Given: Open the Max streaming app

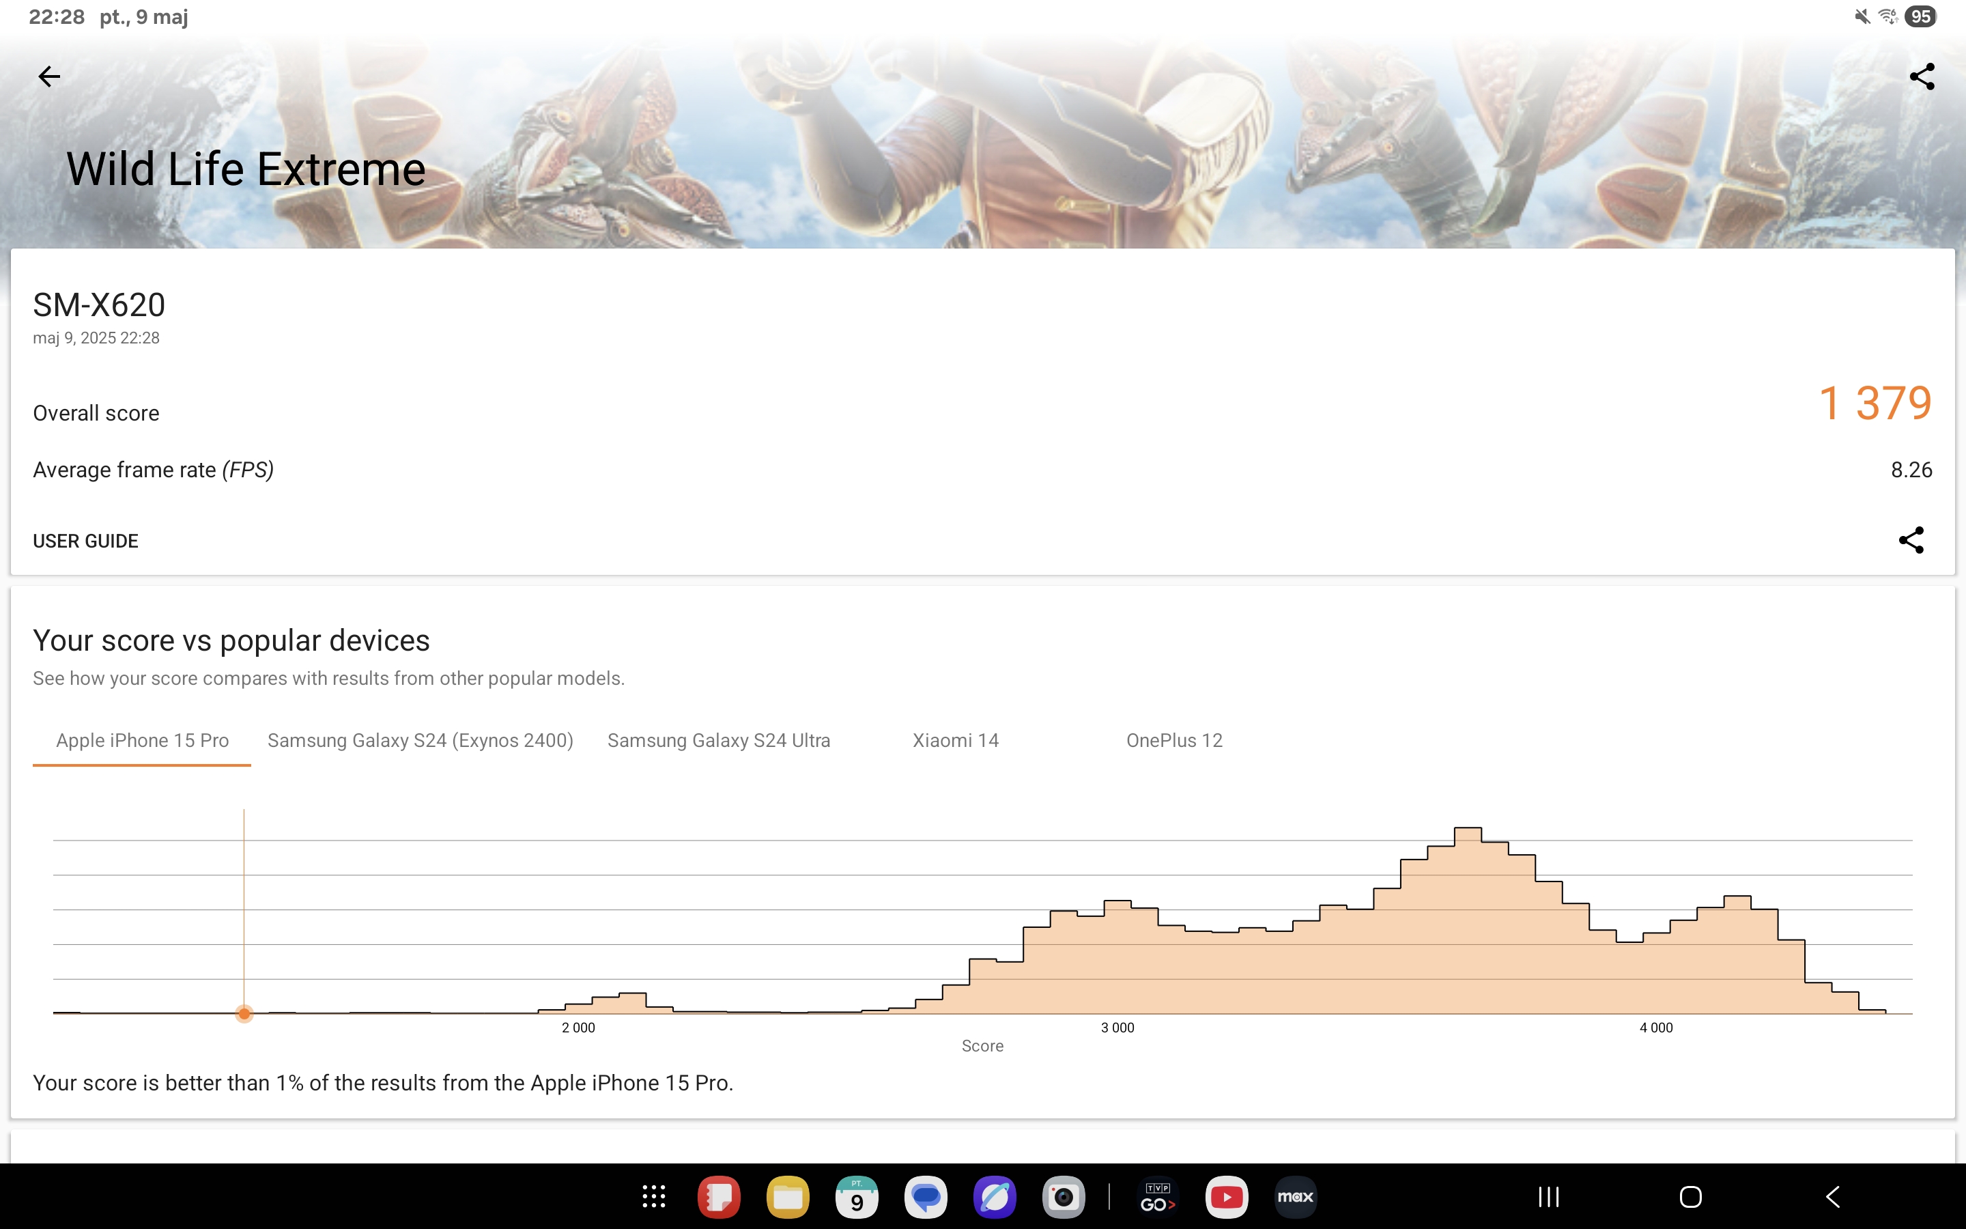Looking at the screenshot, I should [1296, 1196].
